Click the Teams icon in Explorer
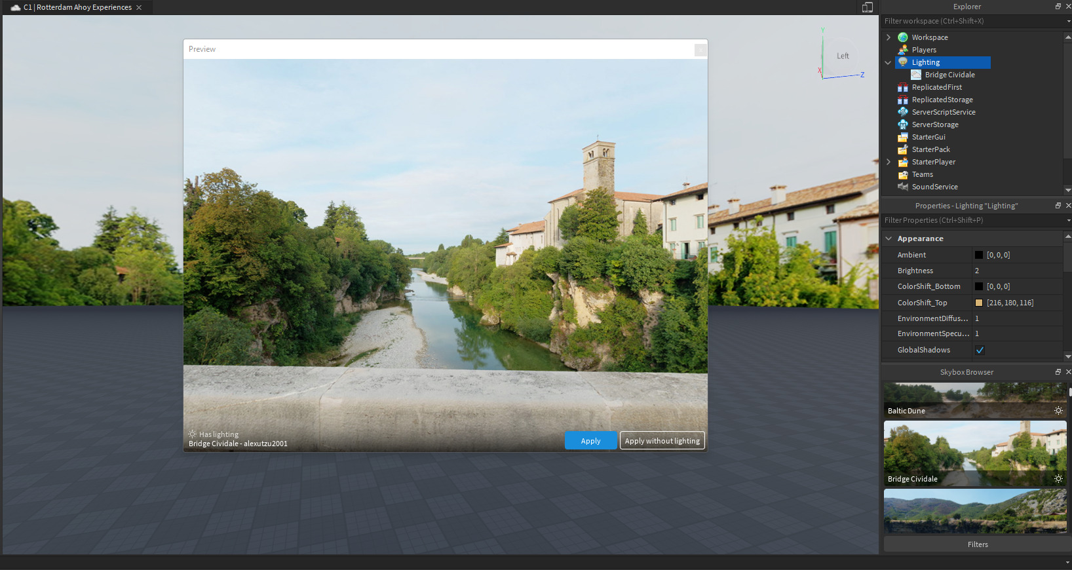The width and height of the screenshot is (1072, 570). (x=903, y=174)
